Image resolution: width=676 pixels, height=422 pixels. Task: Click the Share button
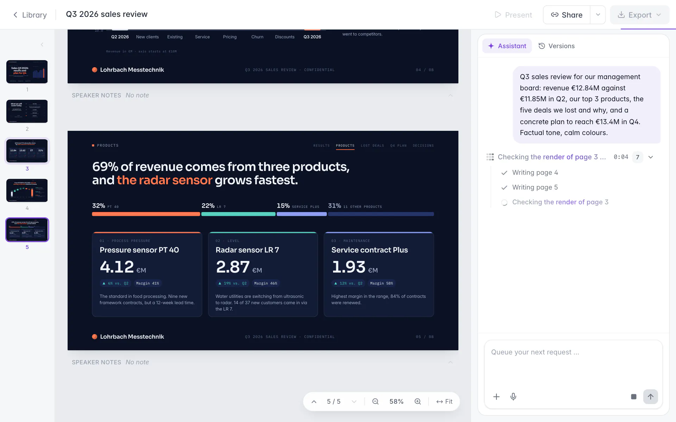(x=567, y=15)
